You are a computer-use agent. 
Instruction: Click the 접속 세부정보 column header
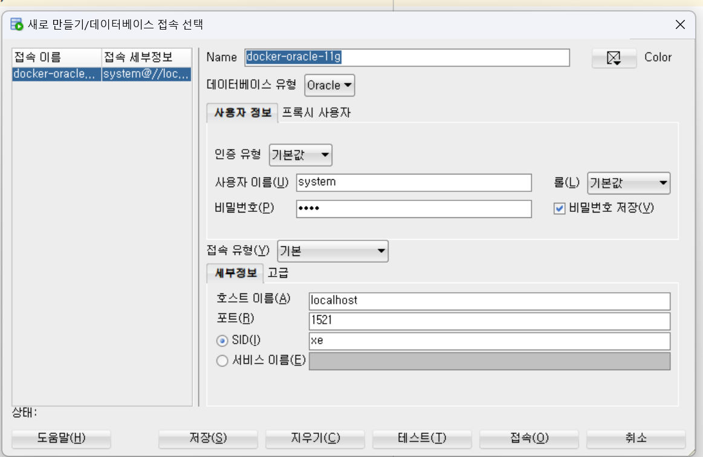click(147, 57)
